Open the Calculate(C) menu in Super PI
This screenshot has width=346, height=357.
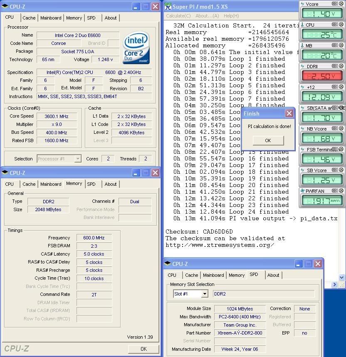[x=178, y=16]
